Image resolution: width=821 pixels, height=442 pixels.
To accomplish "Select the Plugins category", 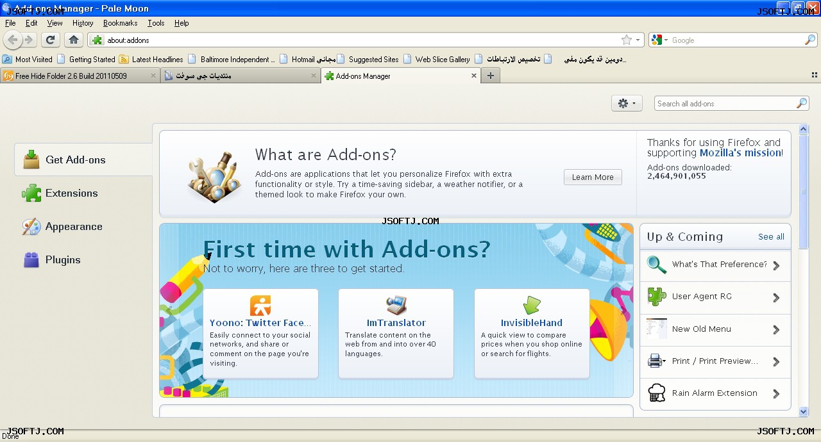I will 83,259.
